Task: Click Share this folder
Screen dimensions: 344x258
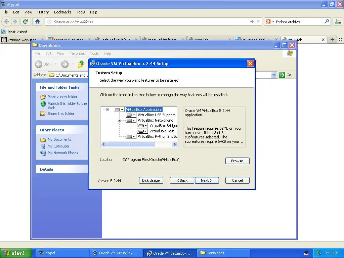Action: (61, 114)
